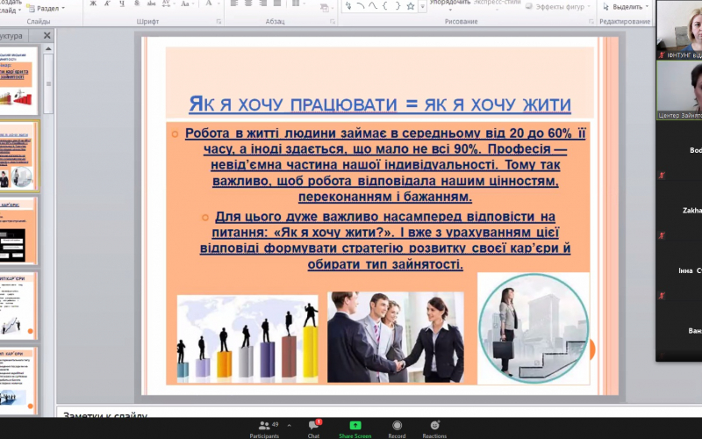Select the bar chart silhouettes image
This screenshot has height=439, width=702.
click(x=247, y=339)
